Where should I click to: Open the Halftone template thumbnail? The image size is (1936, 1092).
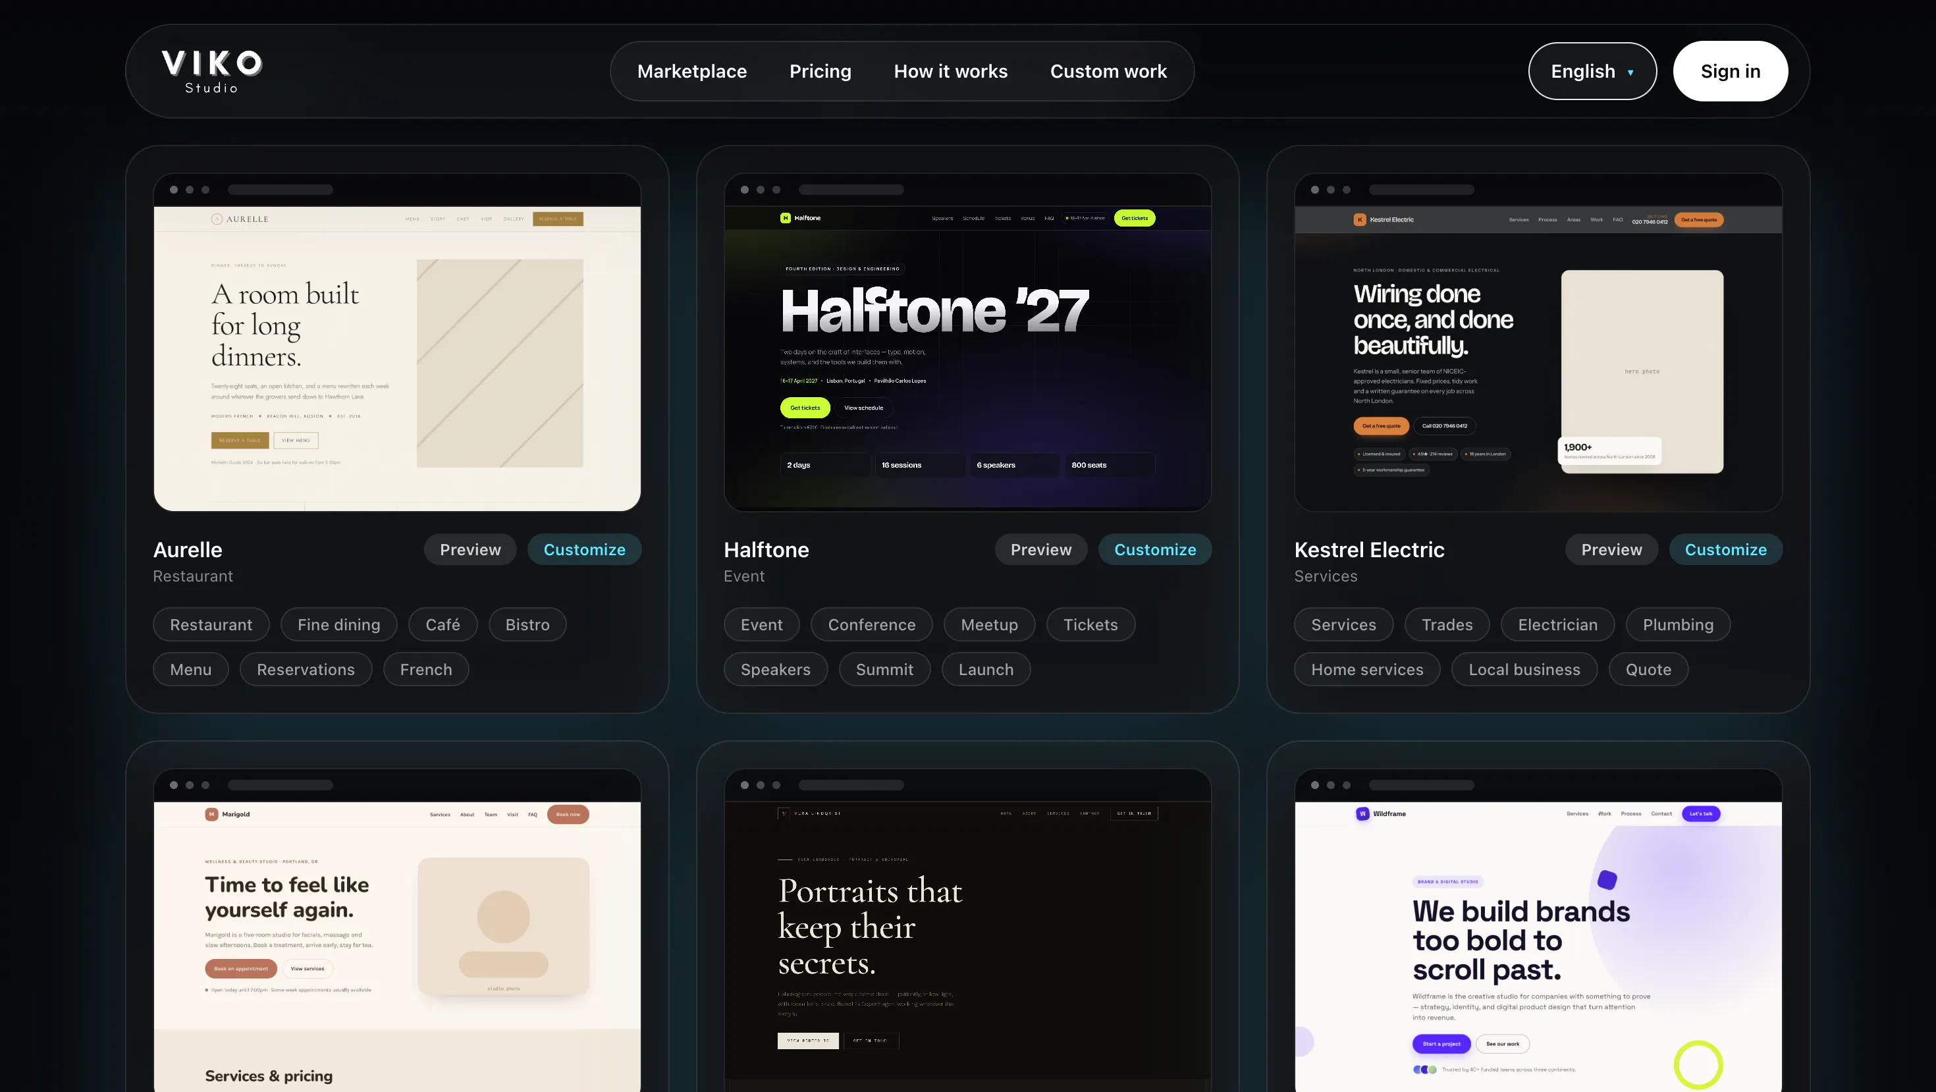coord(967,342)
